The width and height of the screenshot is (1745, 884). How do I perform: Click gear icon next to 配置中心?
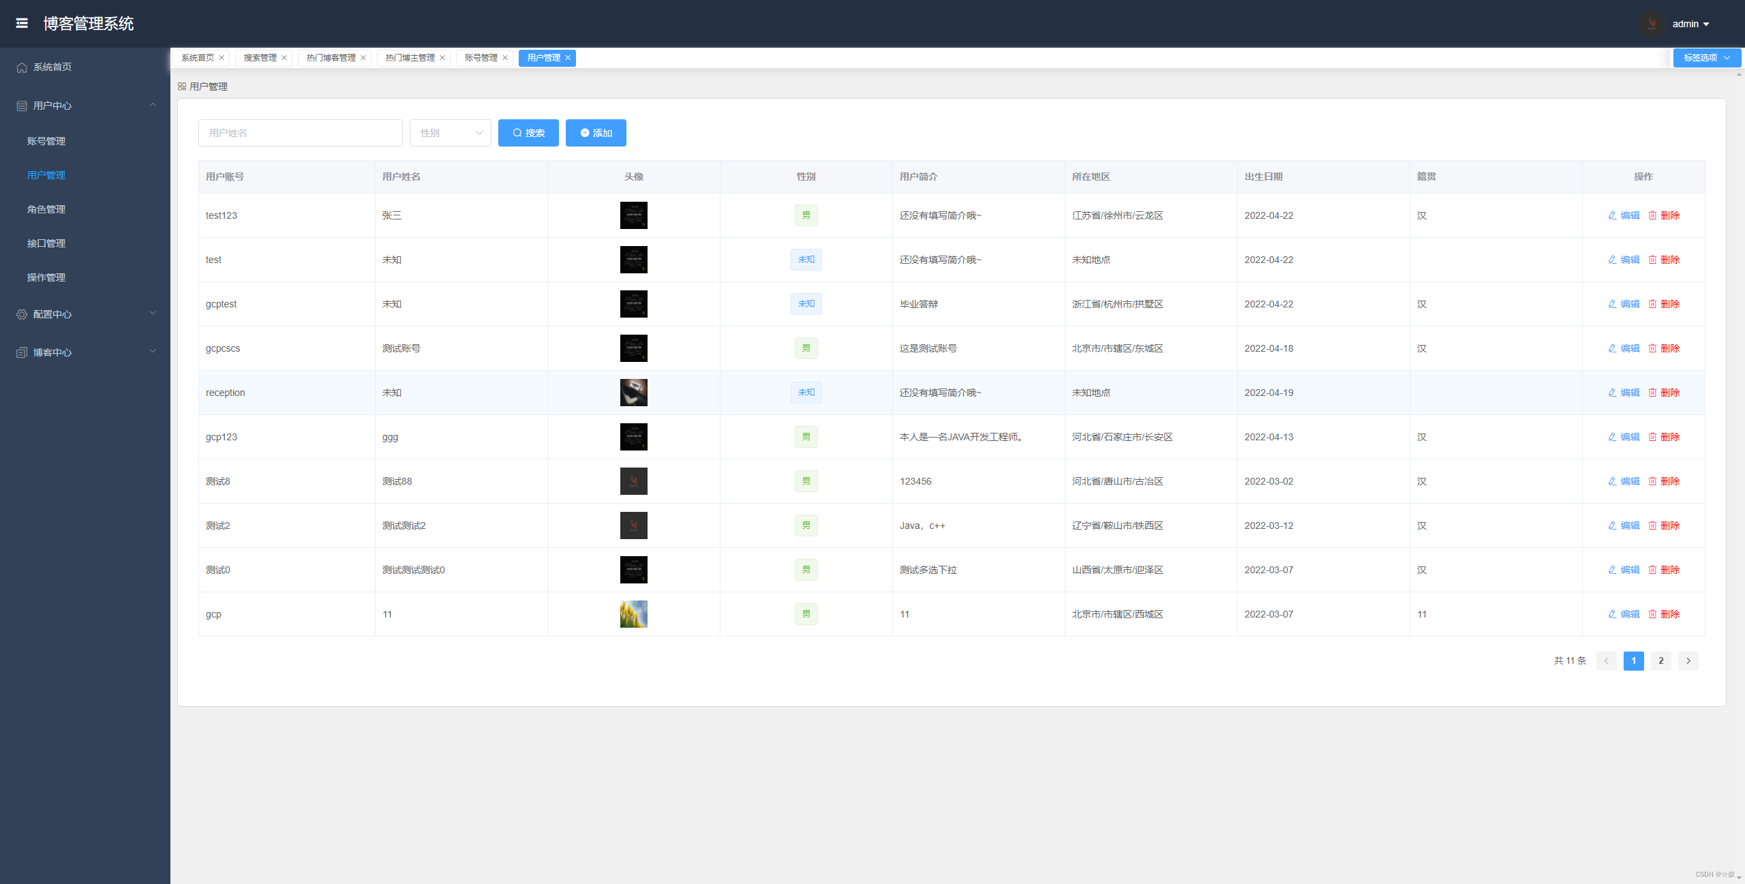click(22, 314)
